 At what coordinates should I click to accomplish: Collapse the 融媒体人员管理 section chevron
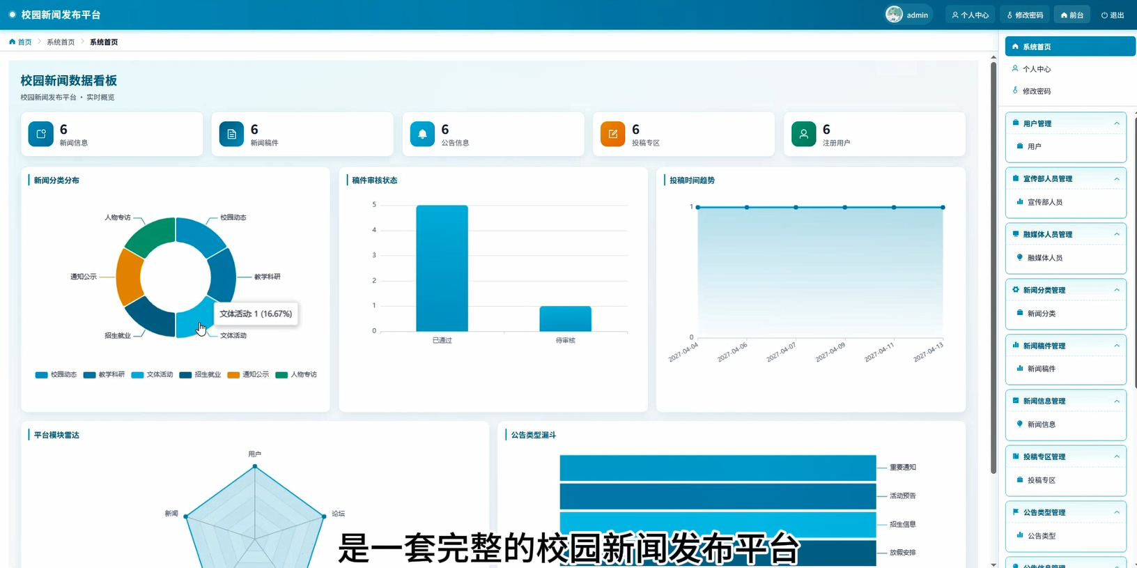[x=1117, y=234]
